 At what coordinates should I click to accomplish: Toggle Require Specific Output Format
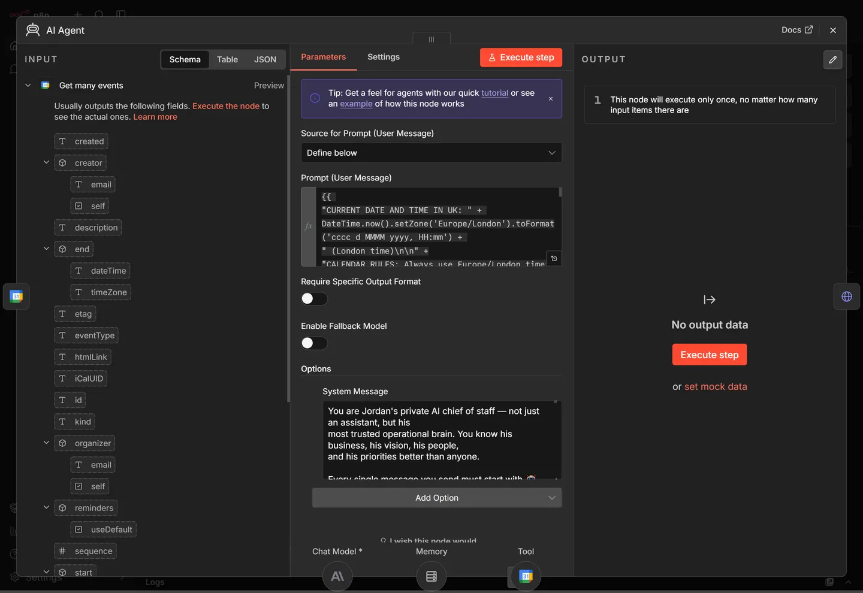pyautogui.click(x=314, y=298)
